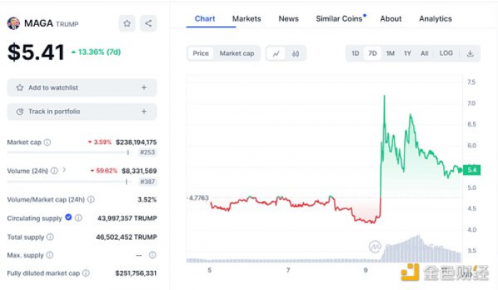The height and width of the screenshot is (290, 498).
Task: Click the Volume/Market cap (24h) info icon
Action: pyautogui.click(x=91, y=200)
